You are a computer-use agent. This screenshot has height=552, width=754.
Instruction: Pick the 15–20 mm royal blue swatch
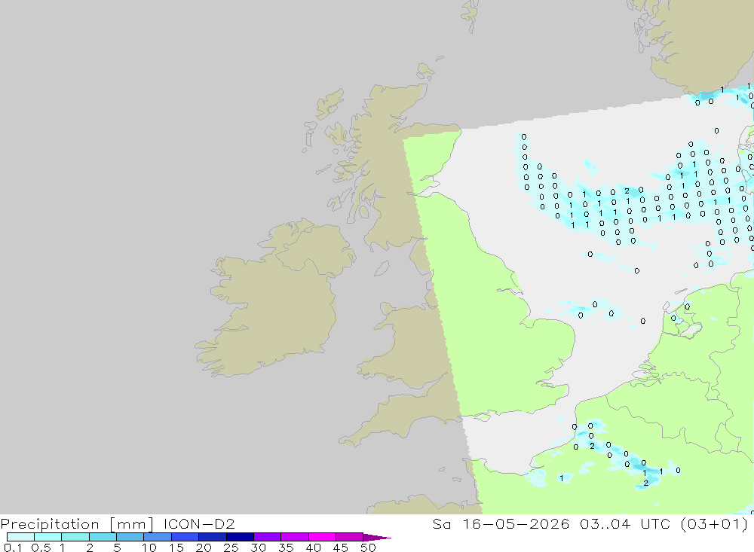pos(185,537)
